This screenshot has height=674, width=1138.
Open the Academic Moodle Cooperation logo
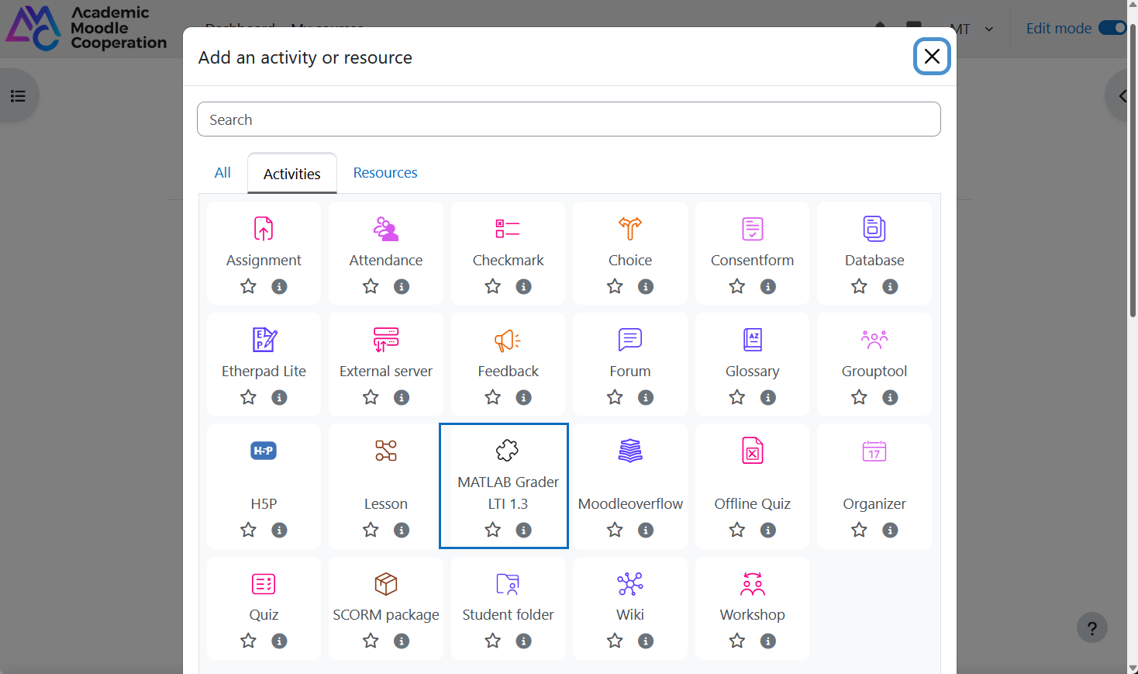click(x=86, y=28)
